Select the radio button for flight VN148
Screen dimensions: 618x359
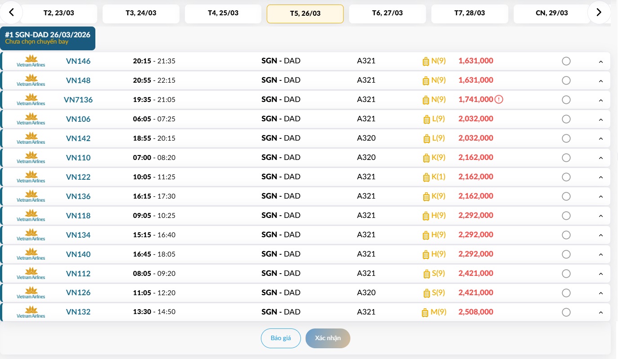pos(566,80)
